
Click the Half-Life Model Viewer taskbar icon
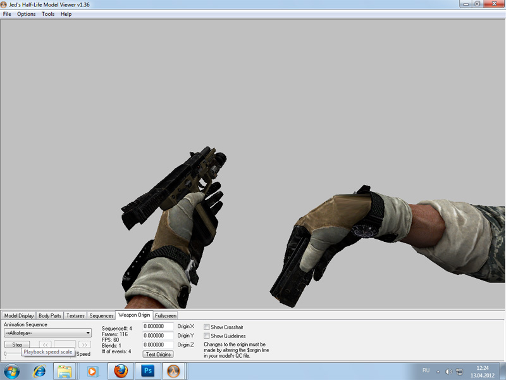coord(171,370)
